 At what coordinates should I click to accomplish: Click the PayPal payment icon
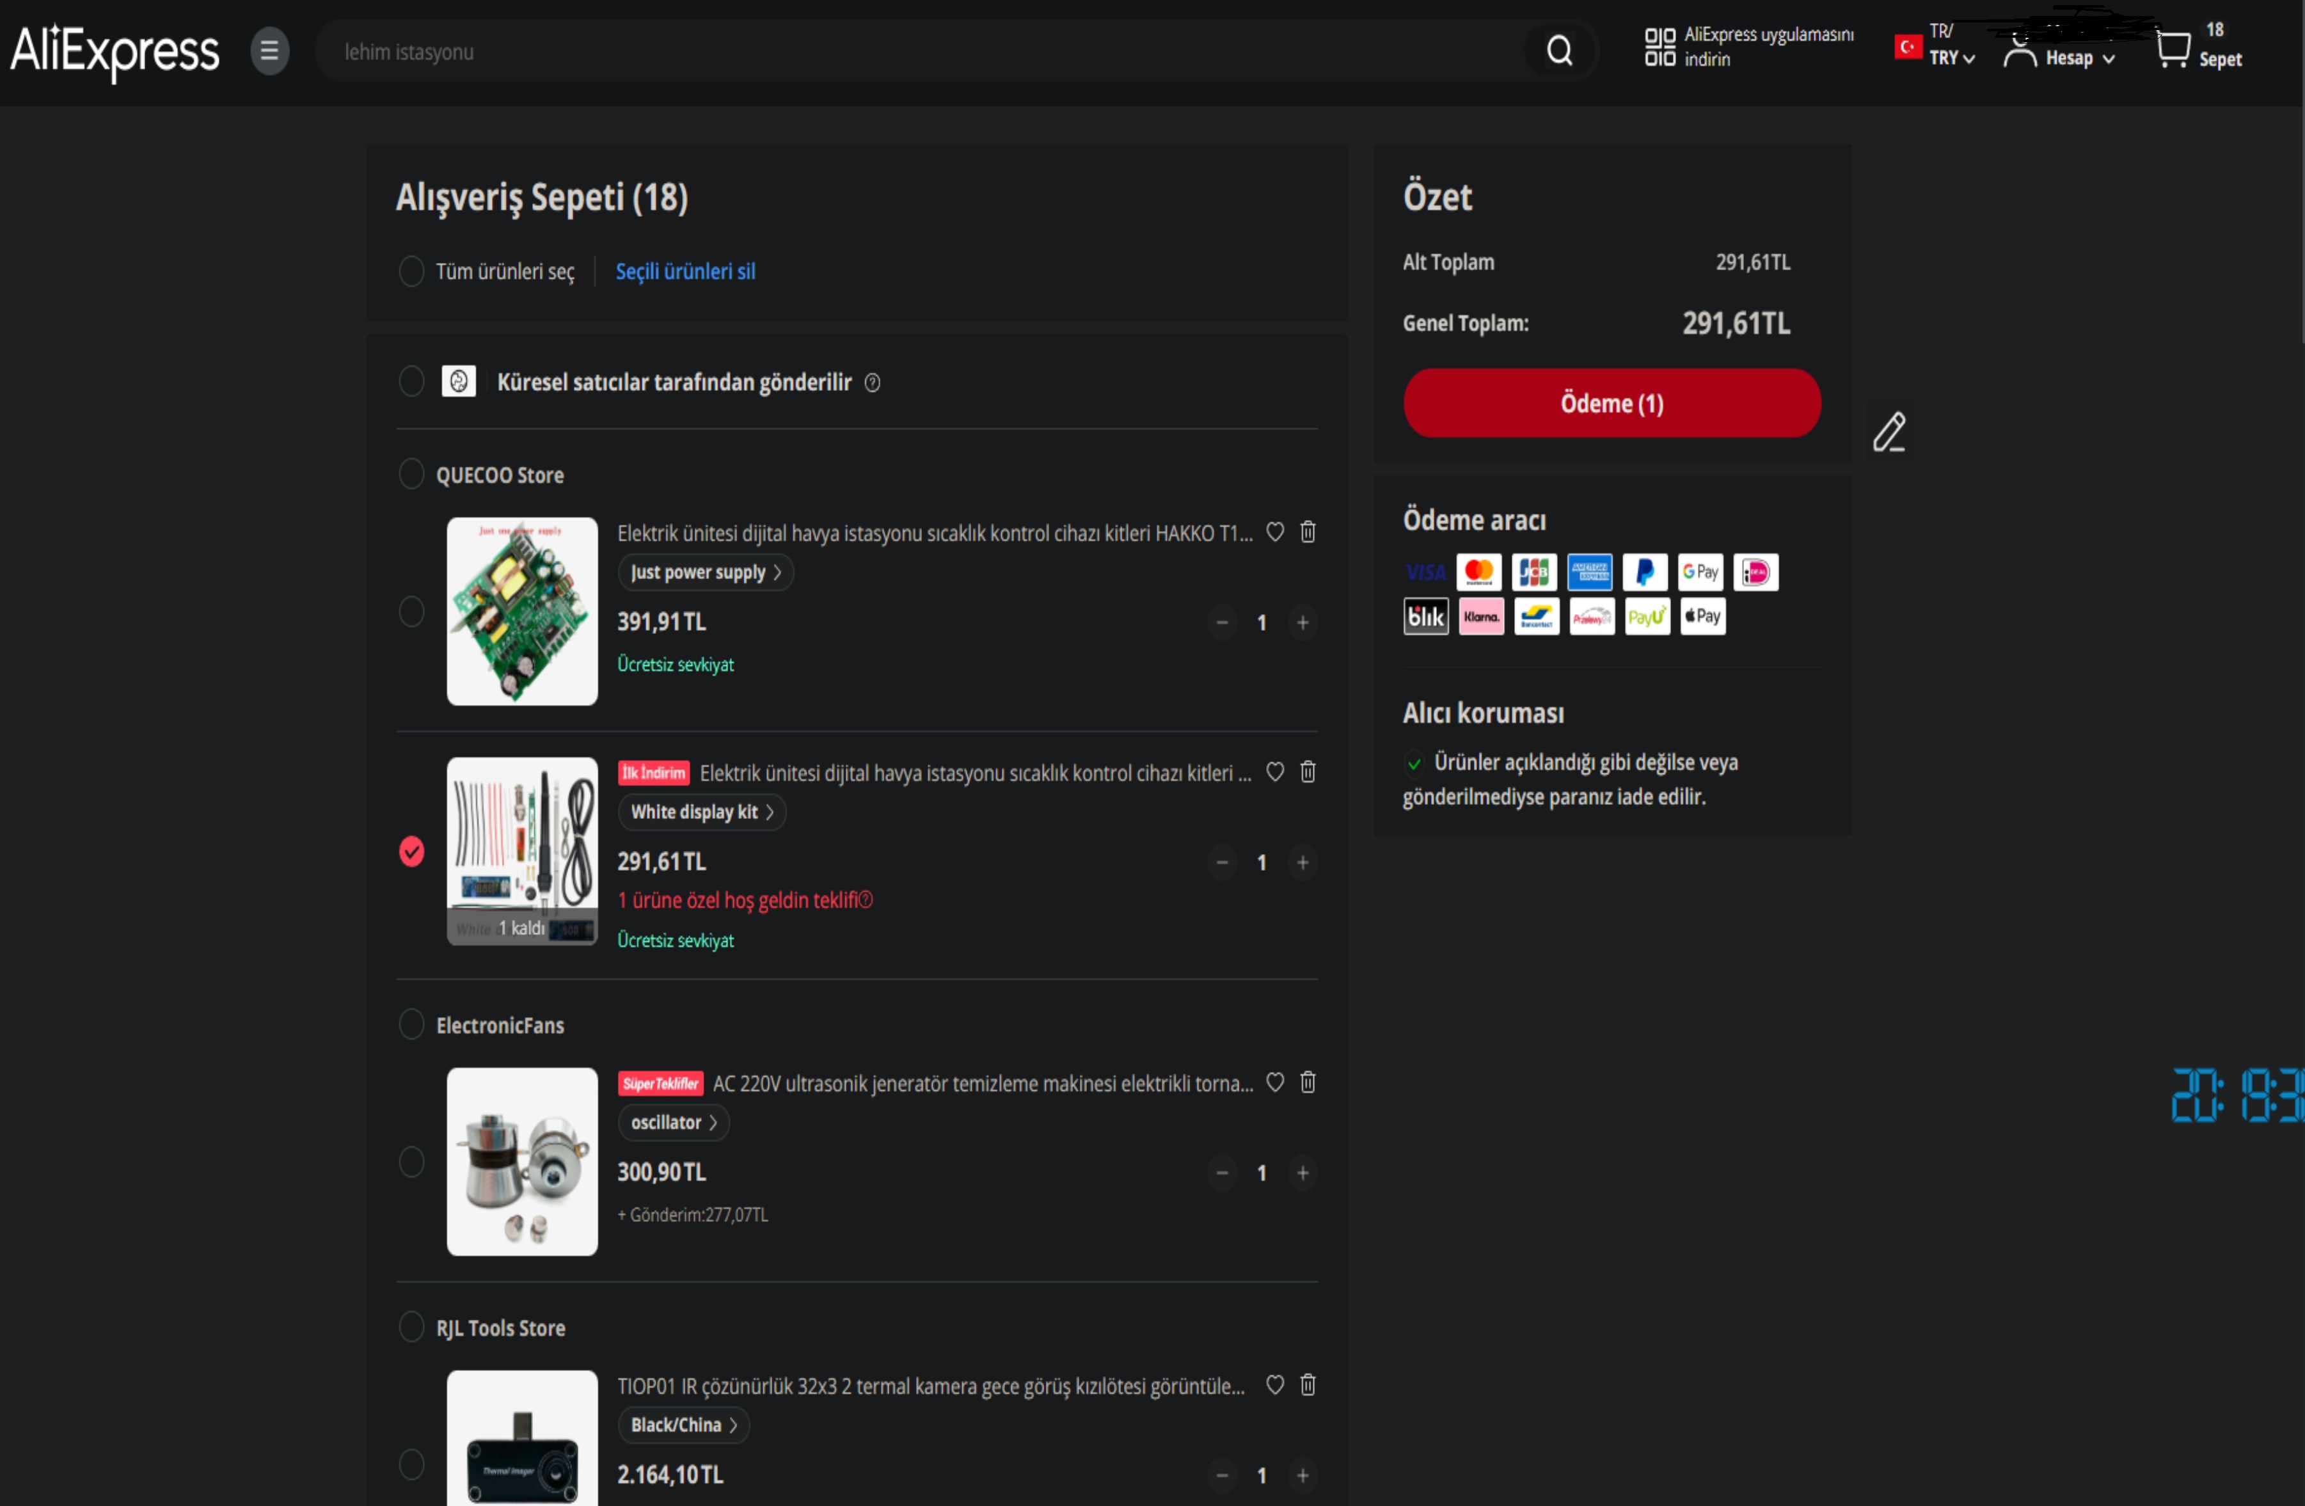click(1645, 573)
